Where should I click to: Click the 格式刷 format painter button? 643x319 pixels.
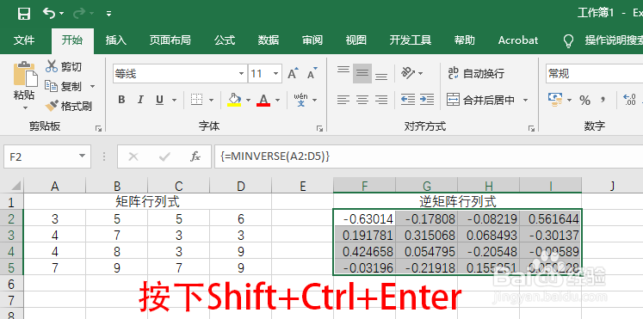68,107
